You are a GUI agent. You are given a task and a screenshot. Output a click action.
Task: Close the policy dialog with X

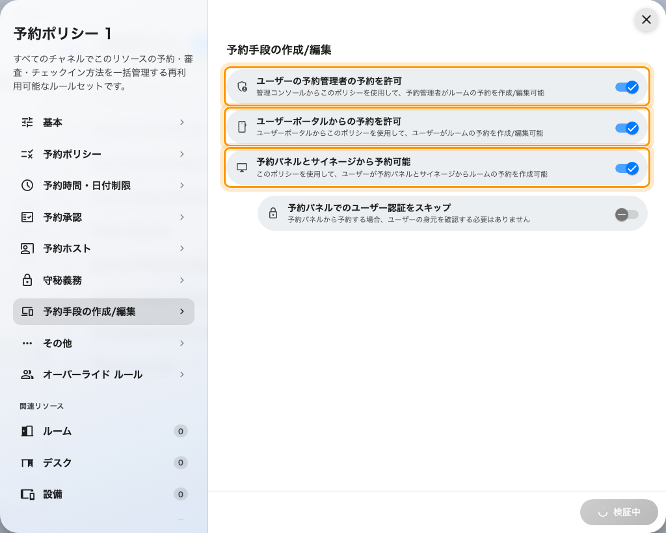(646, 19)
